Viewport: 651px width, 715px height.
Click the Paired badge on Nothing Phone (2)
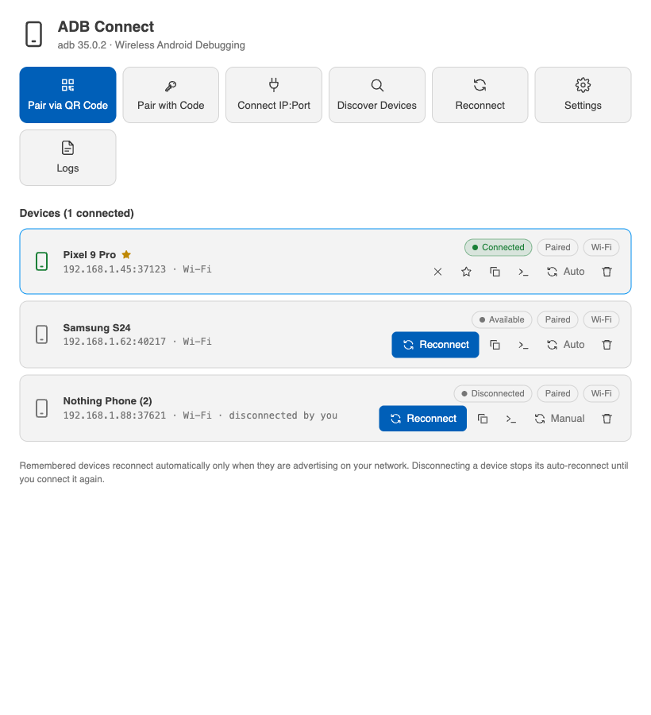click(557, 393)
